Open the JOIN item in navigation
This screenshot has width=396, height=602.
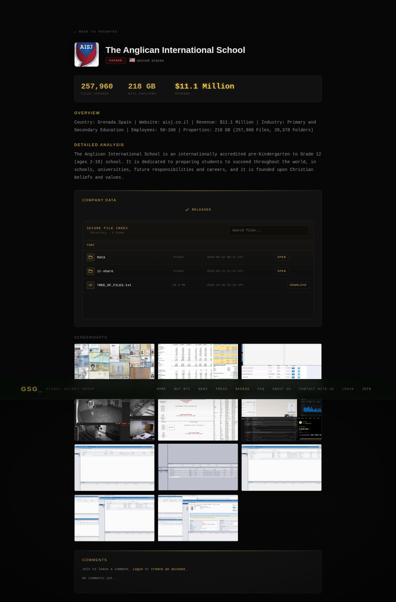(x=367, y=389)
